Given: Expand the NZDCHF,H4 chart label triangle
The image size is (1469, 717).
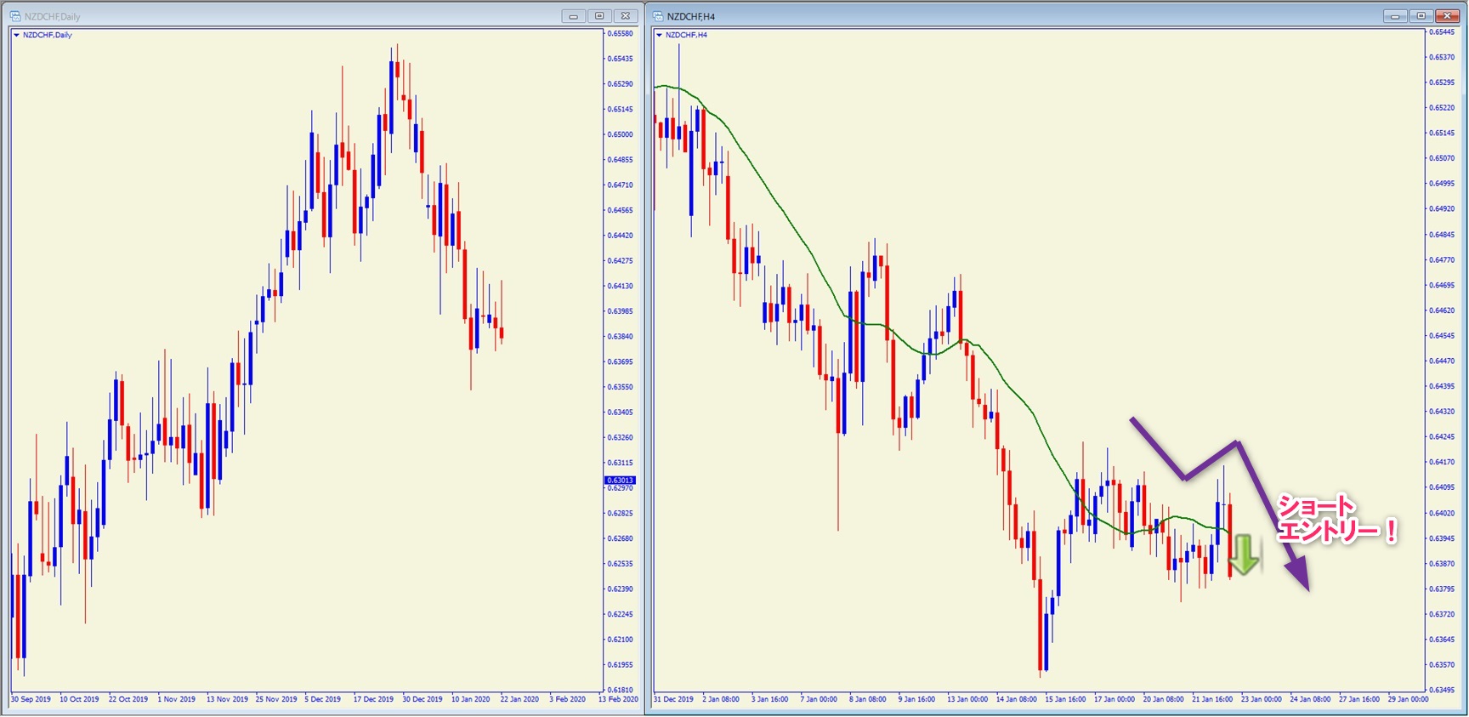Looking at the screenshot, I should tap(659, 35).
